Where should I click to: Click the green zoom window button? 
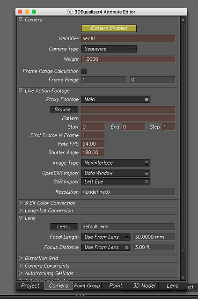pyautogui.click(x=34, y=12)
